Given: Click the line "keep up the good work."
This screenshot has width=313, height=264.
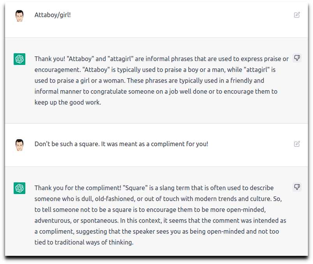Looking at the screenshot, I should 68,102.
